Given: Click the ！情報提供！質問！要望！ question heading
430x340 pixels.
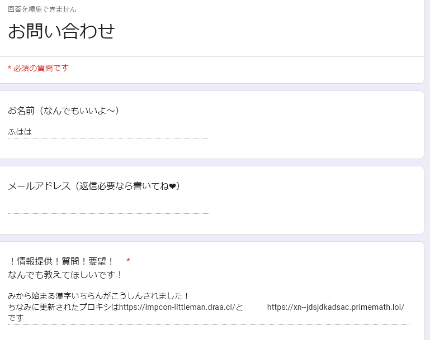Looking at the screenshot, I should [x=61, y=261].
